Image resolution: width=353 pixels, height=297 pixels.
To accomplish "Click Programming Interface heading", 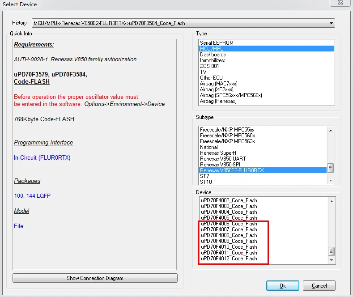I will click(x=43, y=142).
